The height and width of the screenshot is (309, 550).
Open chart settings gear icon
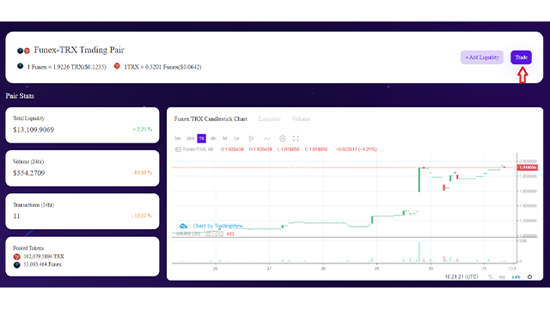pos(283,138)
